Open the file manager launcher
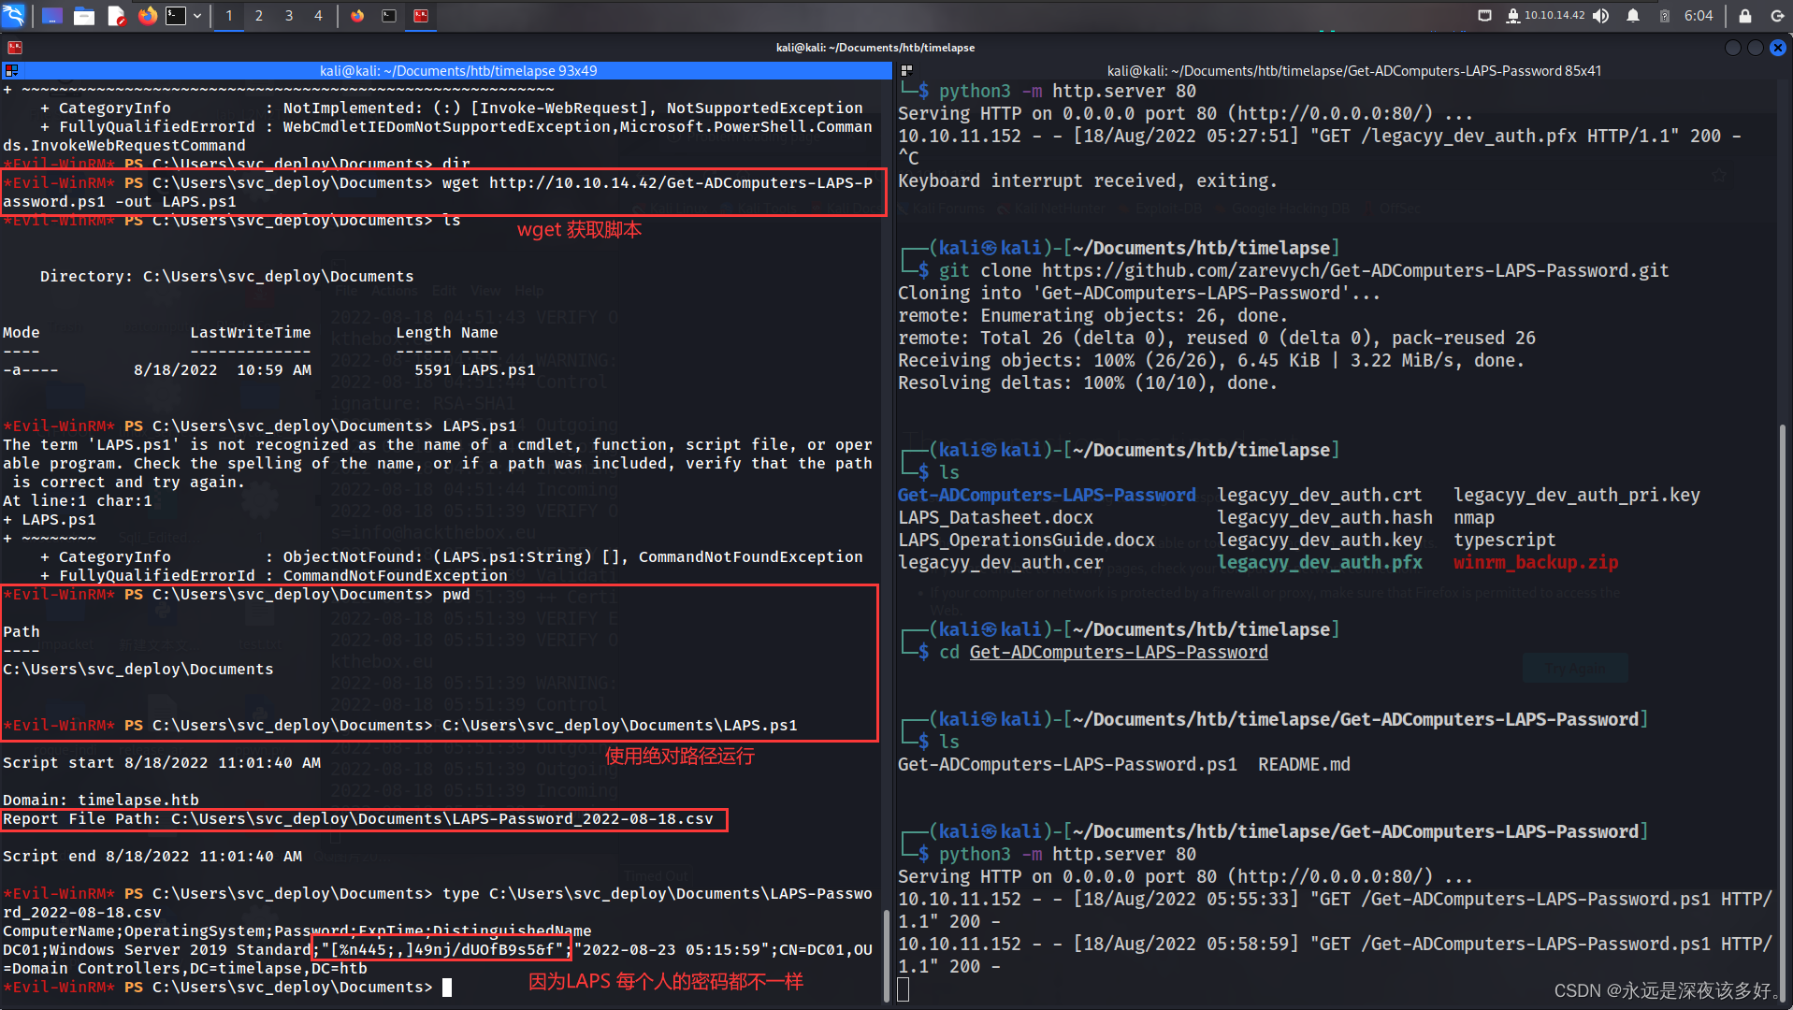 [84, 16]
